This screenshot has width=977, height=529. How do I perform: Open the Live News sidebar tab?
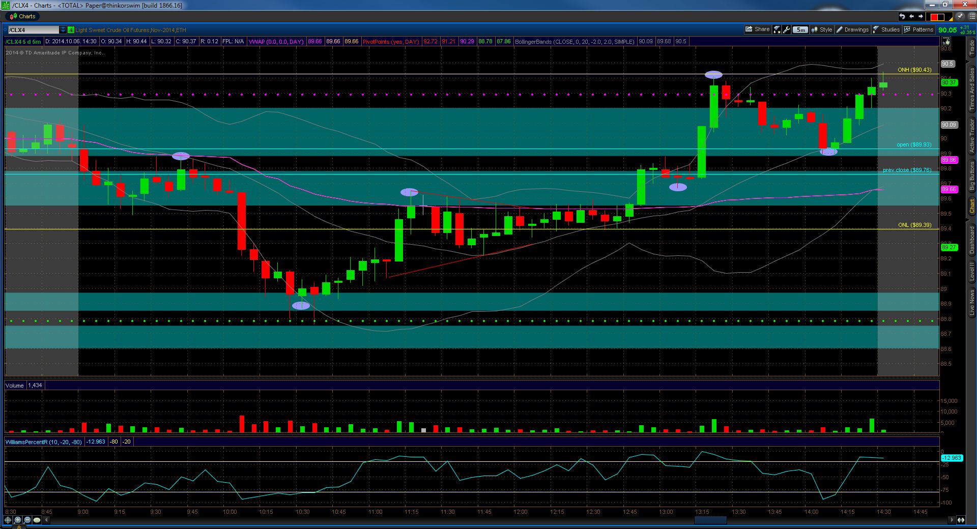point(971,303)
